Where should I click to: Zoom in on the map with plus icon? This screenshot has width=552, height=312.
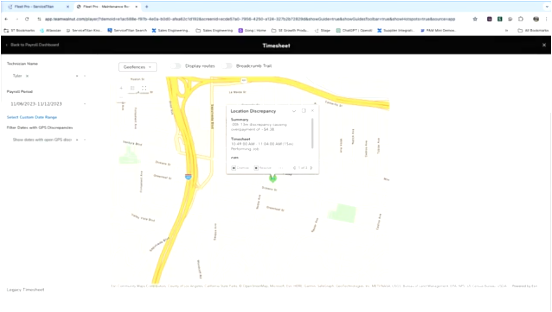point(121,88)
